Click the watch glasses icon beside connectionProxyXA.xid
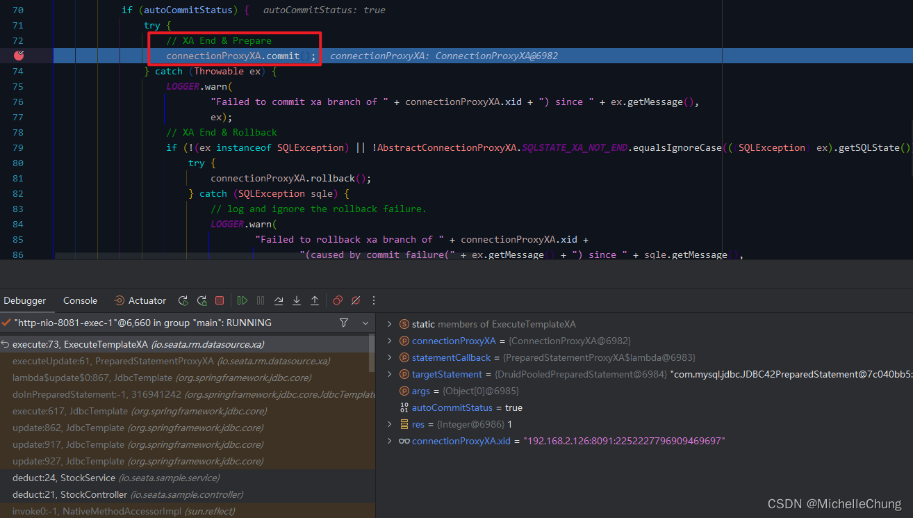The image size is (913, 518). 404,441
